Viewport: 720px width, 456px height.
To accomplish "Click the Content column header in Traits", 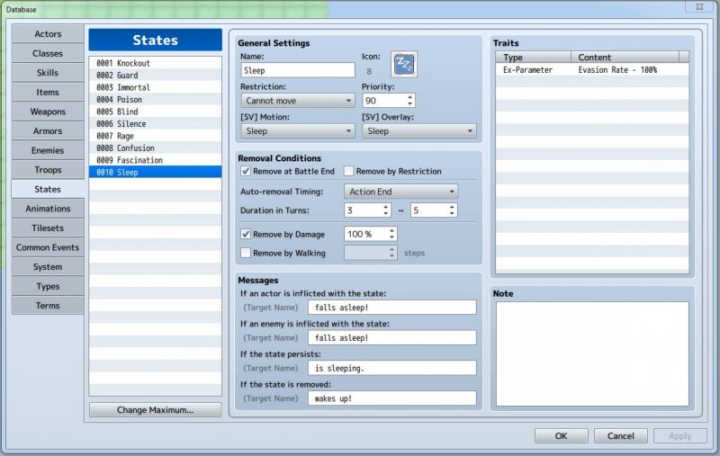I will coord(625,57).
